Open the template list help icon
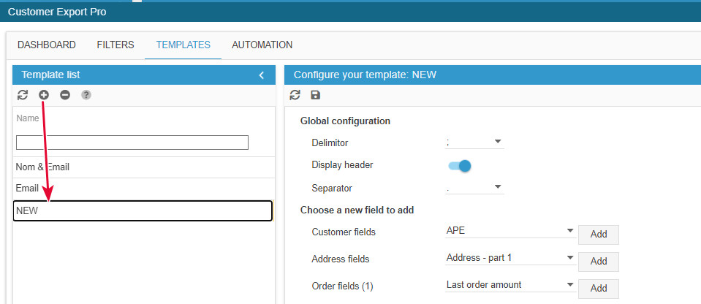The image size is (701, 304). coord(86,95)
